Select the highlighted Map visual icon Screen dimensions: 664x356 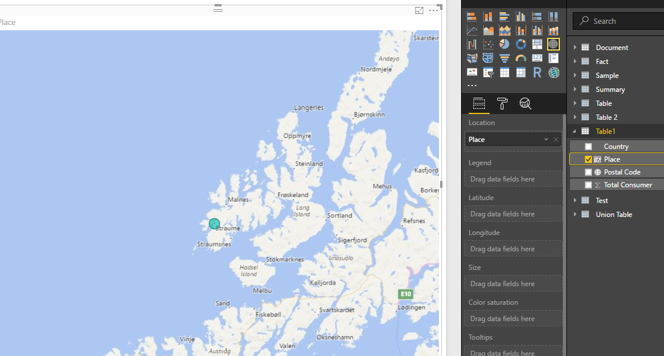553,44
